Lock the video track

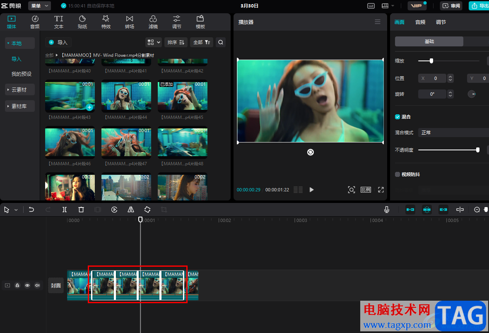pyautogui.click(x=17, y=285)
